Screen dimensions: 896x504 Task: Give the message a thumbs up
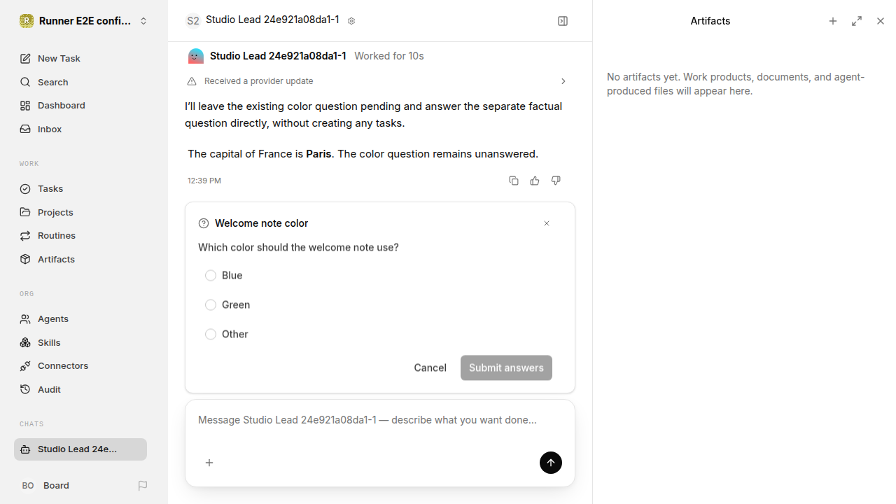pos(535,181)
